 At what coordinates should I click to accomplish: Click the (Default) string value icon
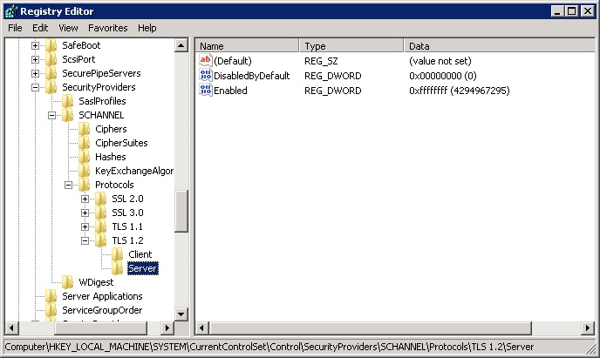coord(206,61)
